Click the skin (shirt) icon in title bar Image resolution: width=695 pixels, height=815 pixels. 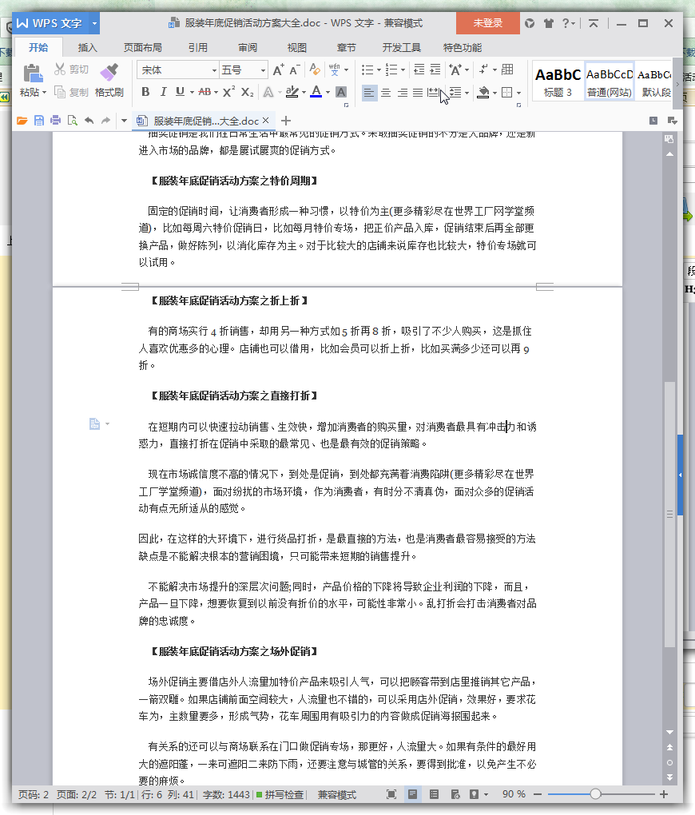point(548,23)
